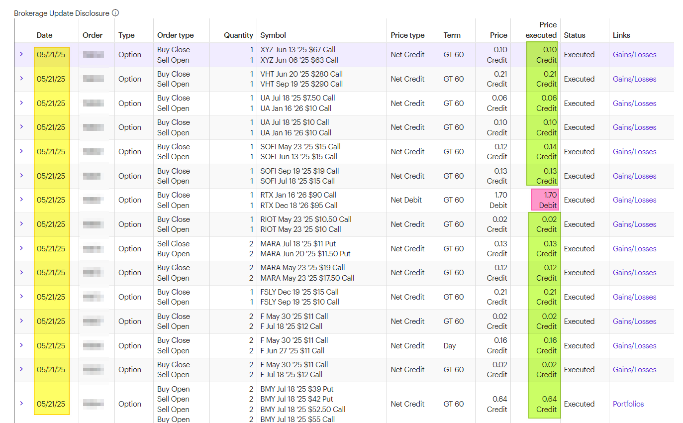Open Gains/Losses link for FSLY order
The width and height of the screenshot is (683, 423).
[634, 297]
